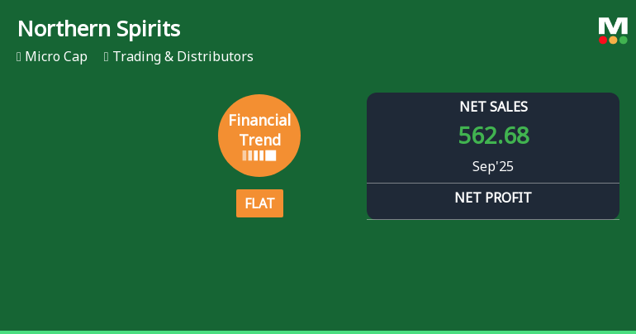
Task: Open the Northern Spirits title
Action: tap(99, 29)
